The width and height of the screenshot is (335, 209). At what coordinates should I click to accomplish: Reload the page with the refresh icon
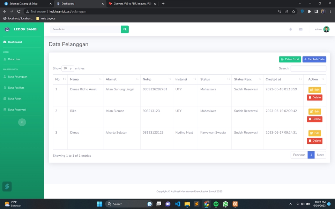pyautogui.click(x=19, y=11)
